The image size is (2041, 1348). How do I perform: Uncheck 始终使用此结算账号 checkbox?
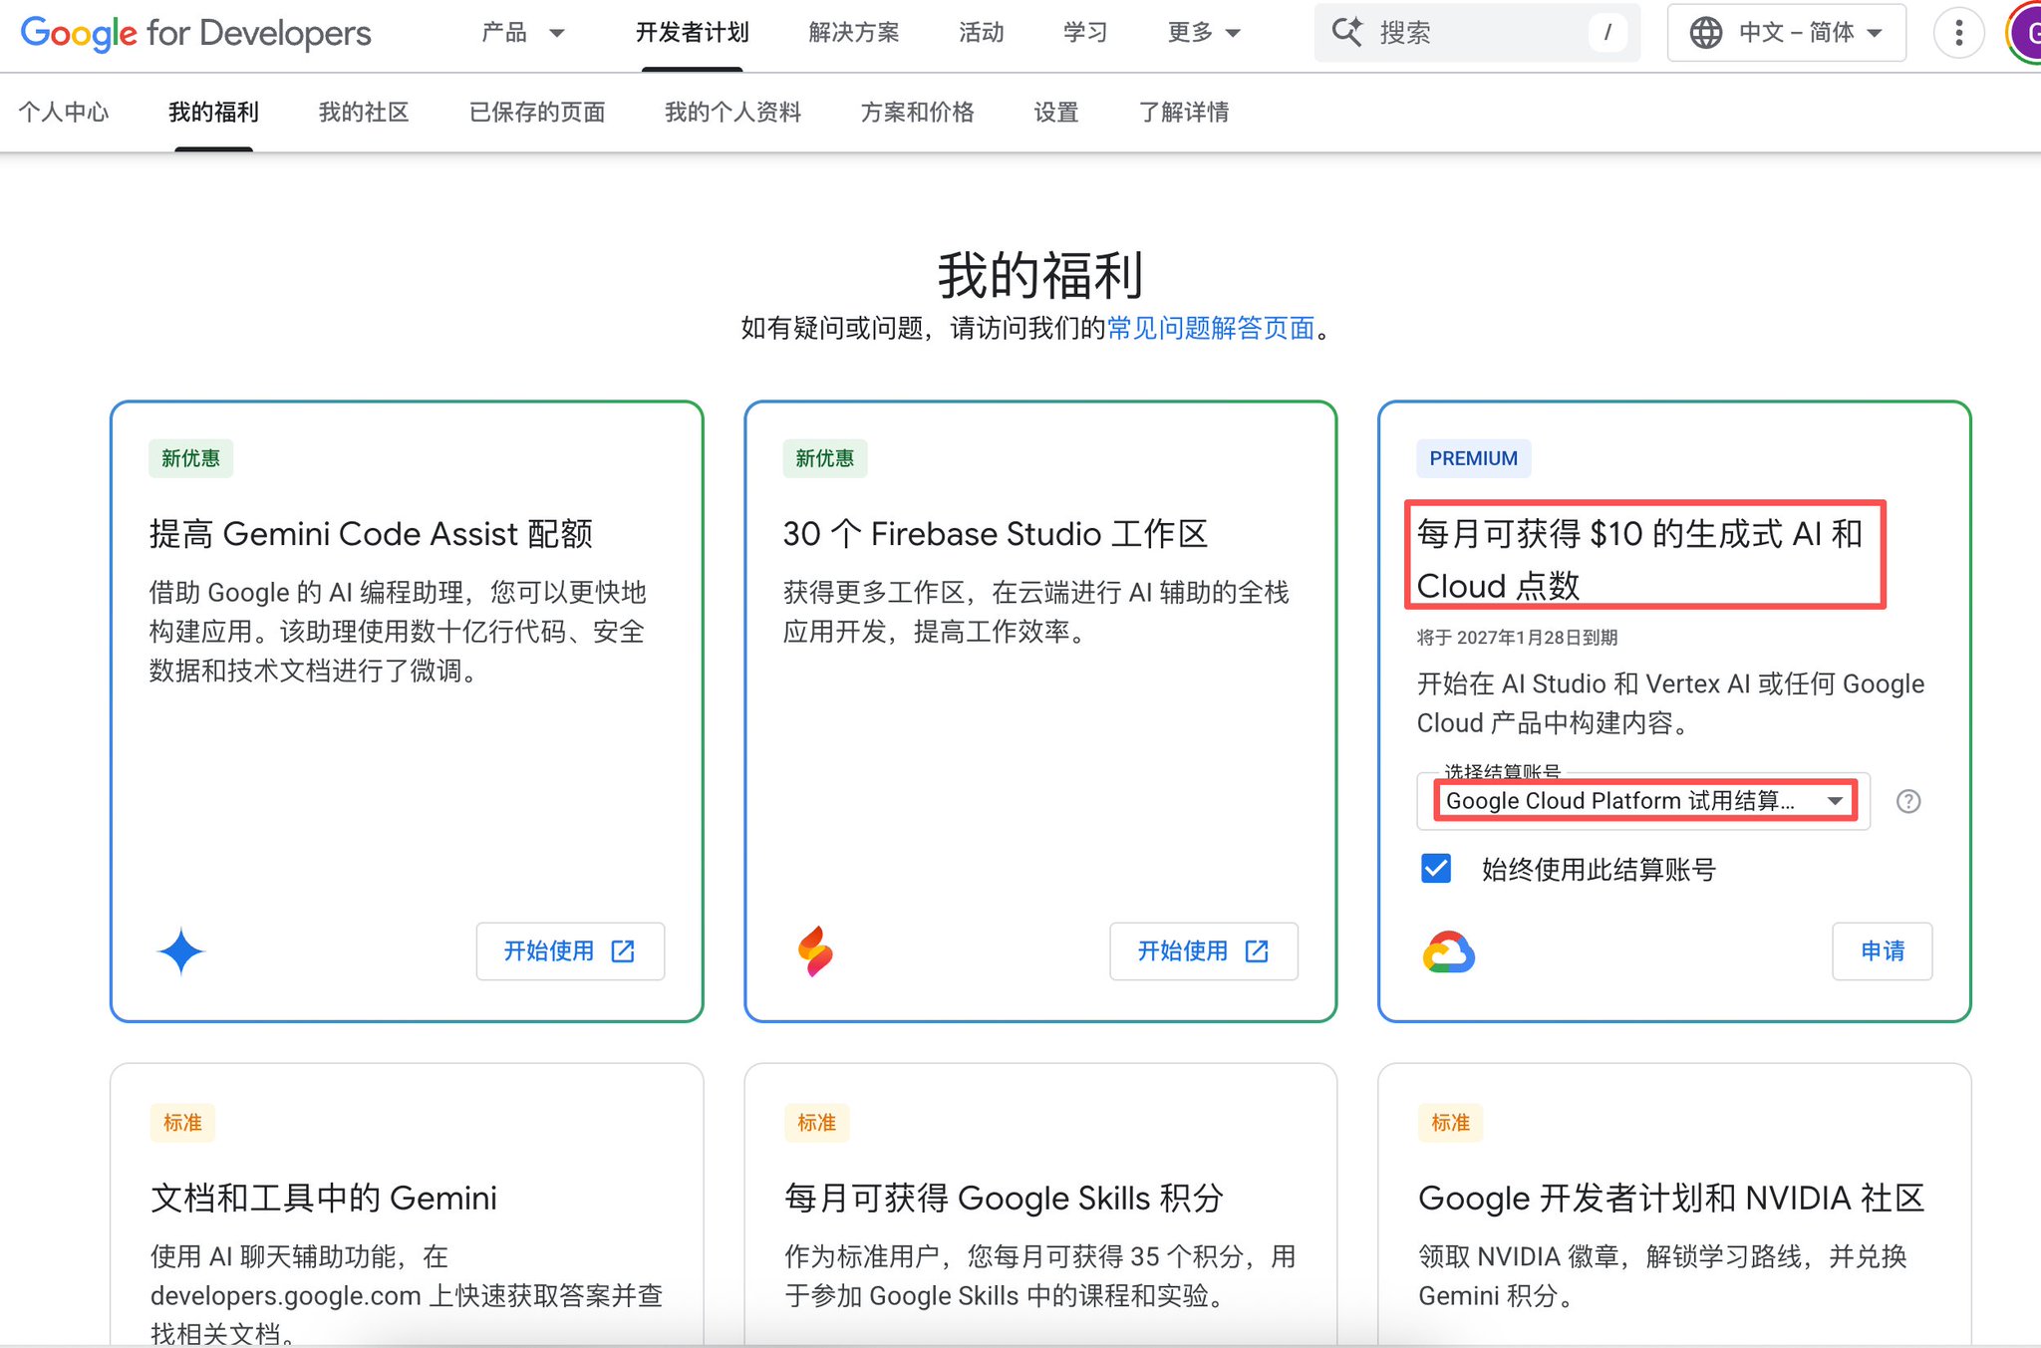tap(1436, 869)
